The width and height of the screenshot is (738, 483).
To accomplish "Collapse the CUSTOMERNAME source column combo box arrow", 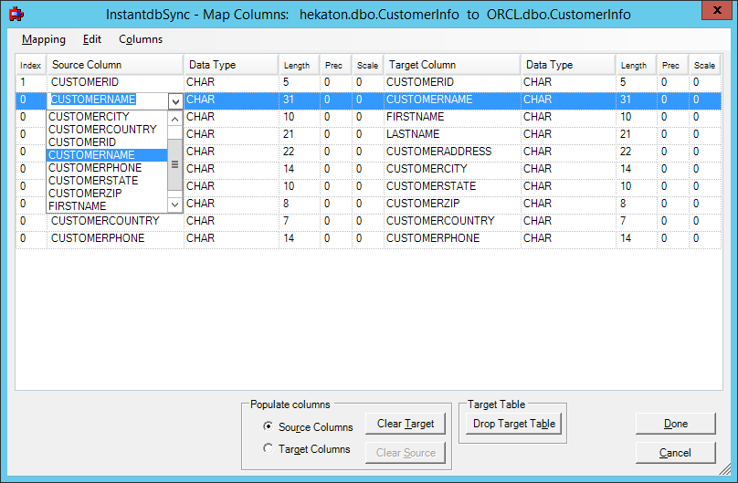I will click(175, 101).
